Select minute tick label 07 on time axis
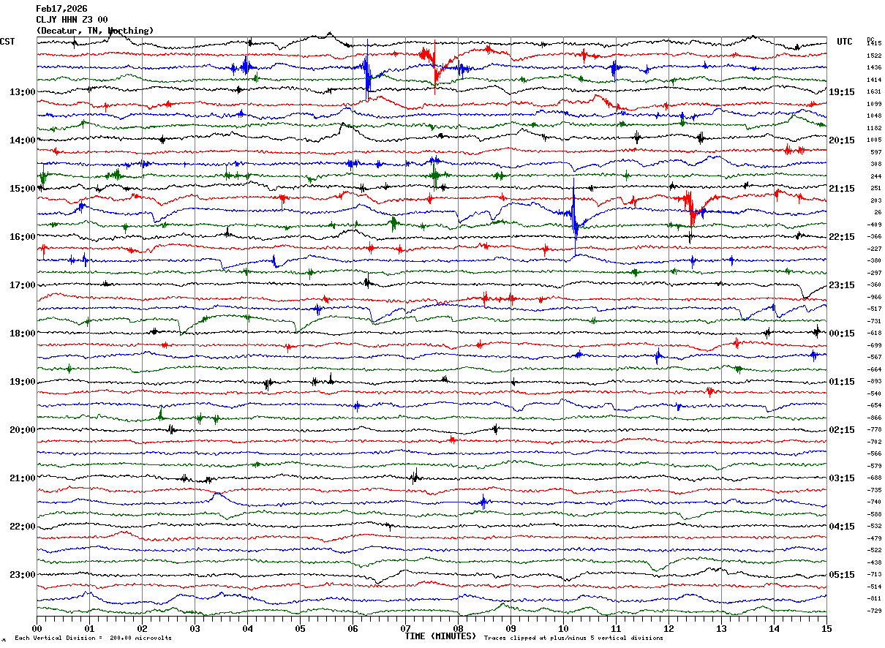 [405, 628]
